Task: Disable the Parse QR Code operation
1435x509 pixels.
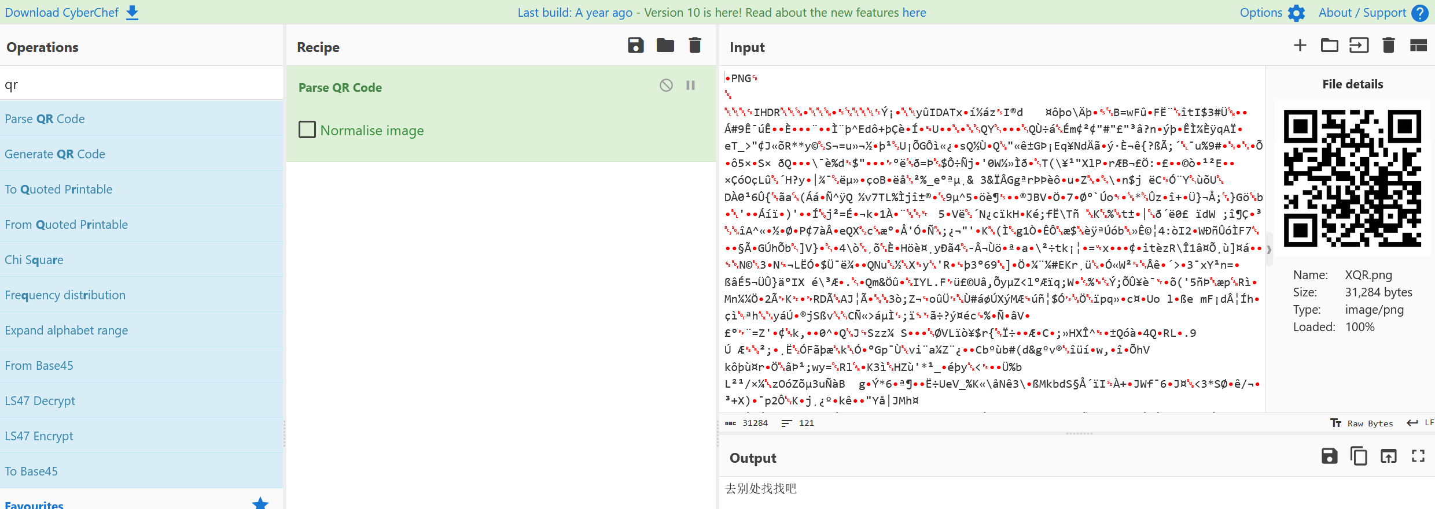Action: tap(666, 86)
